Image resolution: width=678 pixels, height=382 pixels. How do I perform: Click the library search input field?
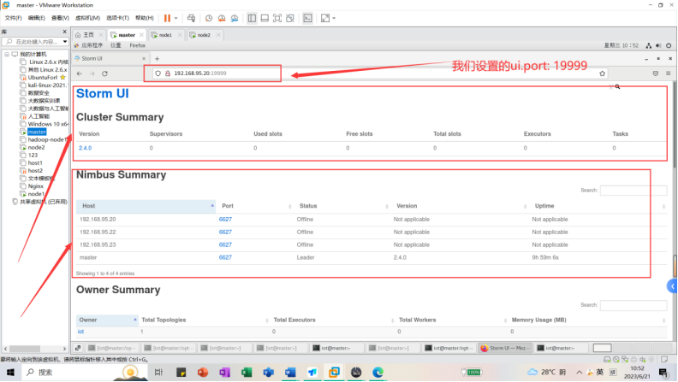pos(33,42)
